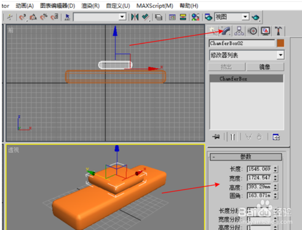Click the Mirror tool icon
The image size is (302, 230).
click(135, 17)
